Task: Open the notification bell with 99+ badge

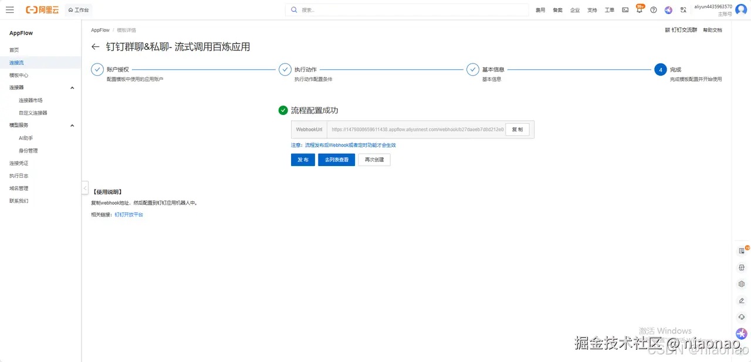Action: click(x=639, y=9)
